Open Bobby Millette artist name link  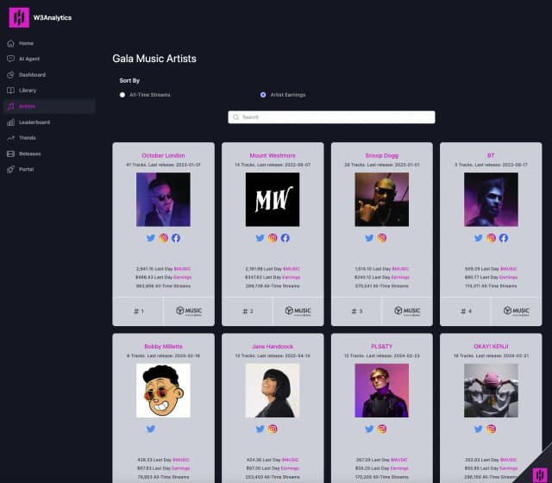coord(163,347)
